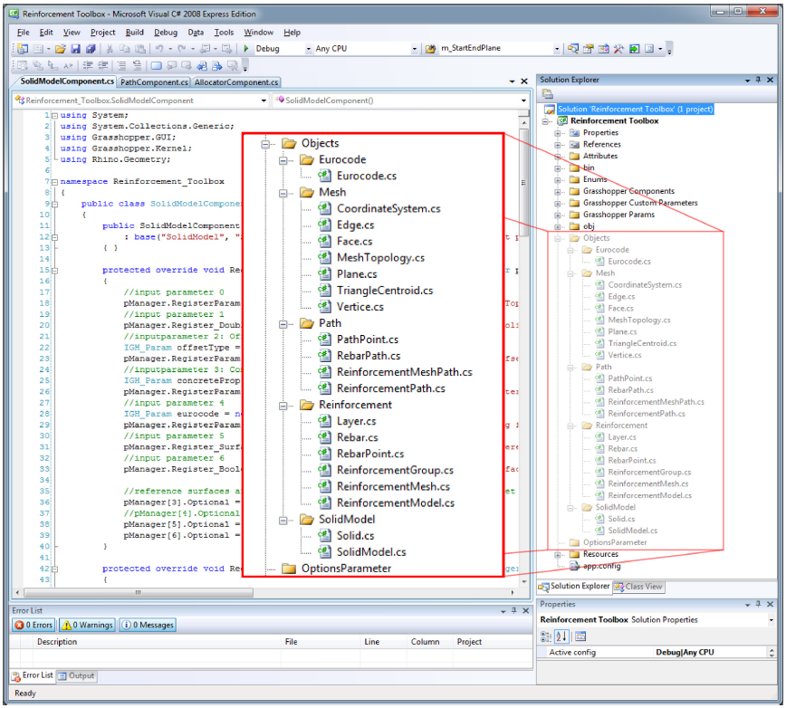Sort Error List by Project column
Screen dimensions: 786x708
coord(492,642)
